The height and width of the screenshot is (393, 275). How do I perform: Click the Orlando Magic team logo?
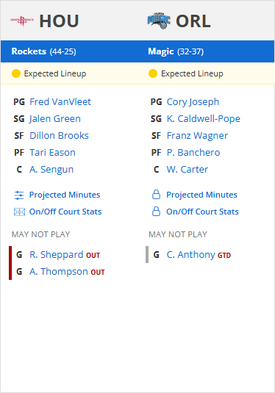click(159, 21)
